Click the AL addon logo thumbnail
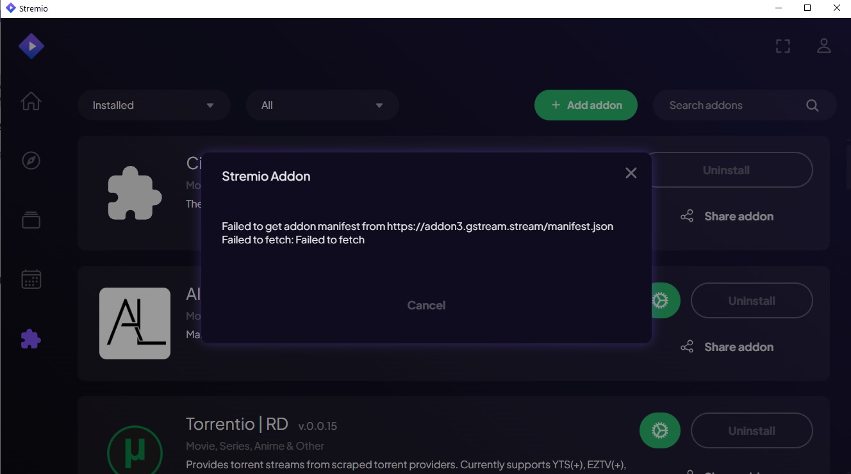 point(135,323)
